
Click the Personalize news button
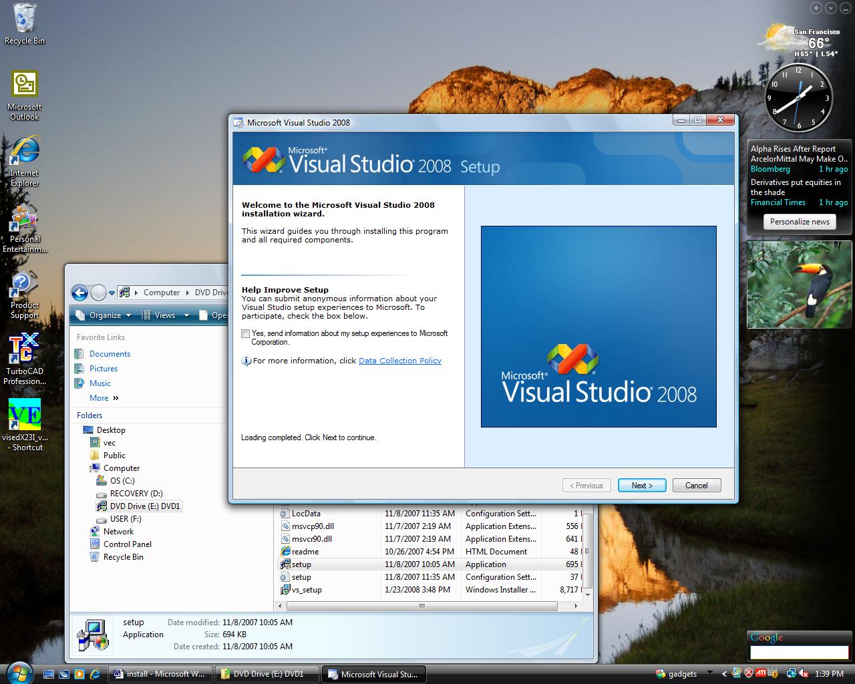pyautogui.click(x=800, y=222)
